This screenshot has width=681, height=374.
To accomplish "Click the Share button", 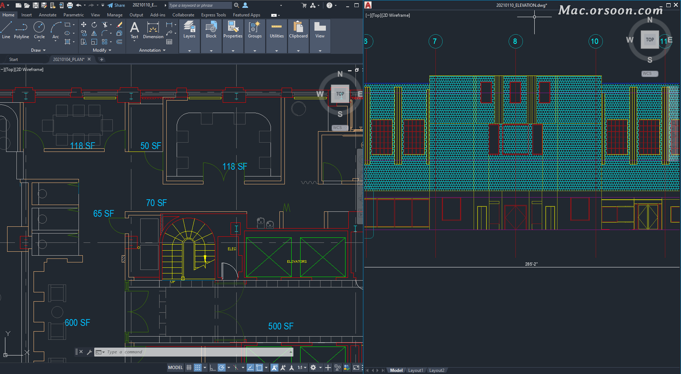I will (116, 5).
